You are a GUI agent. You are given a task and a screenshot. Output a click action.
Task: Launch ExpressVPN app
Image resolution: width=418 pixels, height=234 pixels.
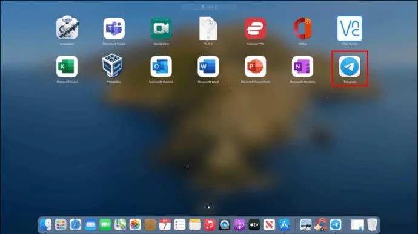pos(256,28)
